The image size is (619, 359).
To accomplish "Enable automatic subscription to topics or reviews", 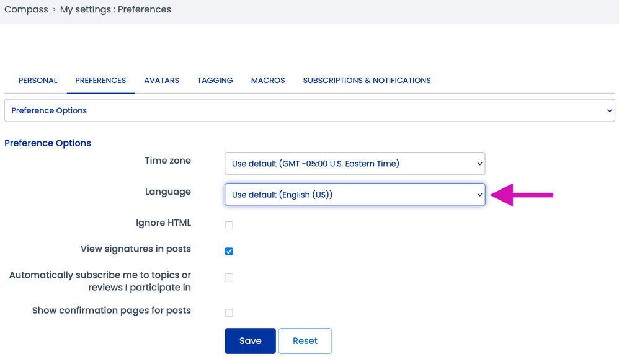I will (229, 277).
